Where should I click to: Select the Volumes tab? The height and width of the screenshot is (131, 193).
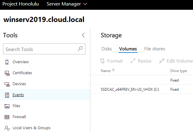pos(128,49)
